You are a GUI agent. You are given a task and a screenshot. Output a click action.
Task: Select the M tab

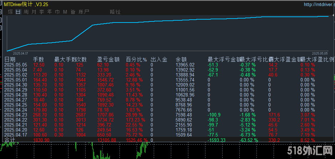pyautogui.click(x=65, y=12)
